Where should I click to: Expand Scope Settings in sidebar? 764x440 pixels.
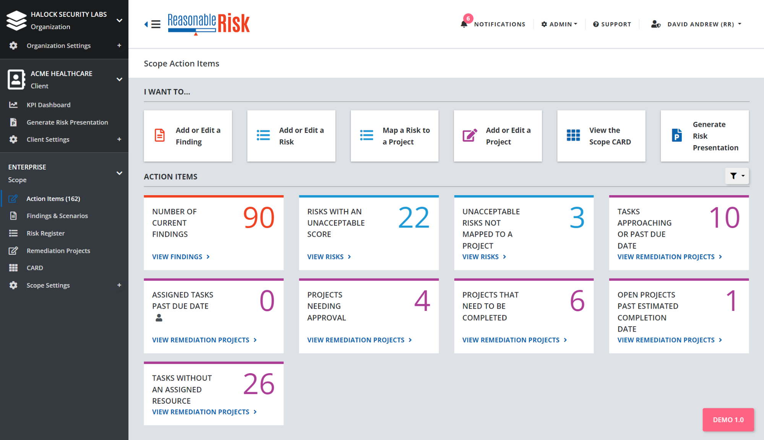click(x=119, y=285)
